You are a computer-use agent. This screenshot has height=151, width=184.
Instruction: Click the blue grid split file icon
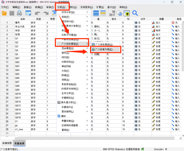pos(96,13)
